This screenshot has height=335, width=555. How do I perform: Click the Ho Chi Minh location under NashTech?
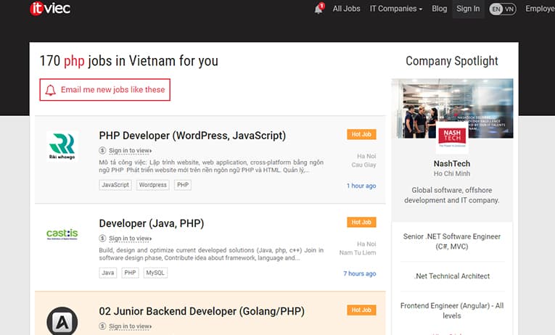pos(452,174)
